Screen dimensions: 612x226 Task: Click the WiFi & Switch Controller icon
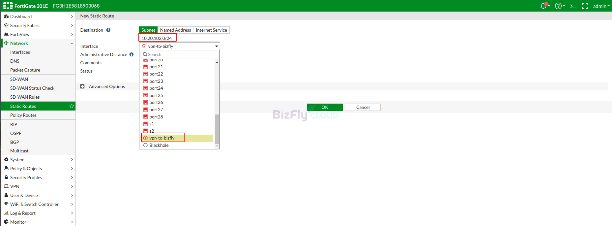pos(6,204)
